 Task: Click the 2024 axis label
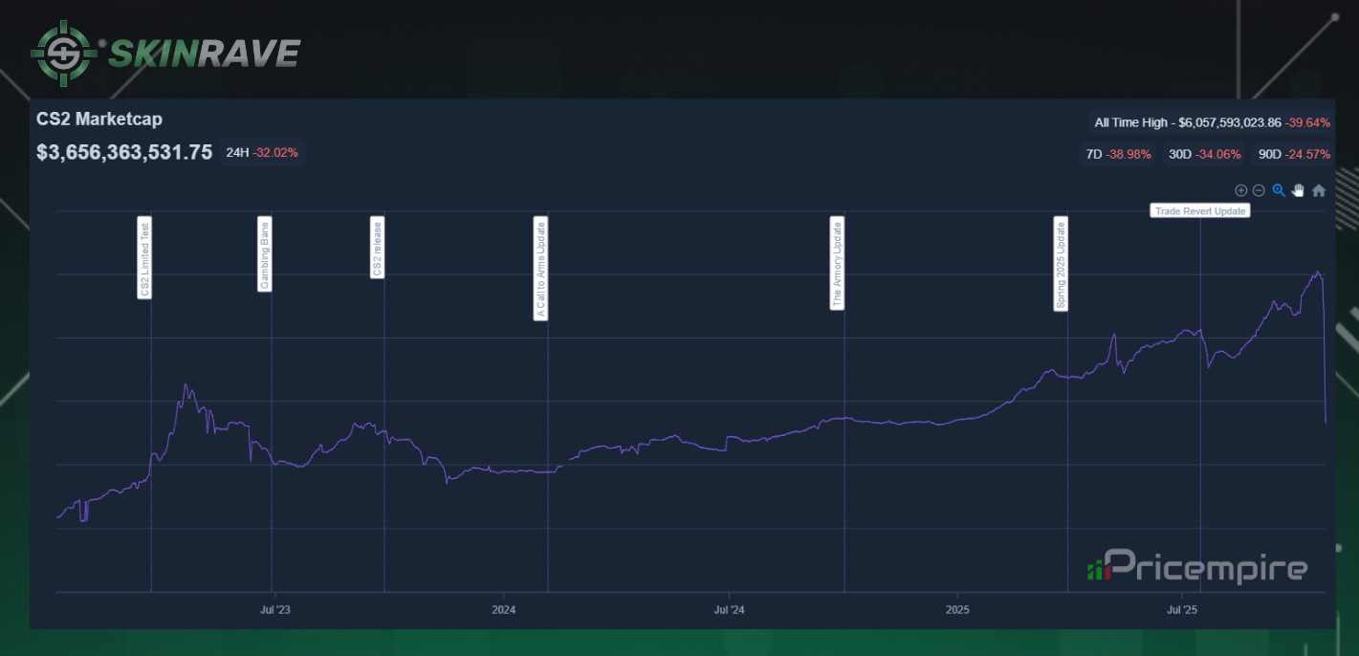click(504, 609)
